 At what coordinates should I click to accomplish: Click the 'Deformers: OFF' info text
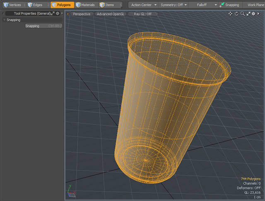point(248,188)
